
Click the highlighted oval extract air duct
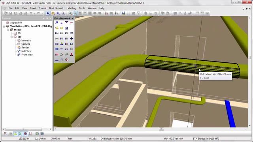tap(192, 67)
